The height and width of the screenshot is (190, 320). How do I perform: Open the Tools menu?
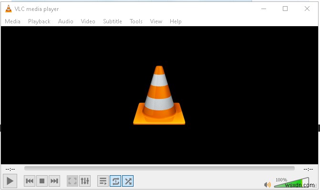(x=136, y=21)
